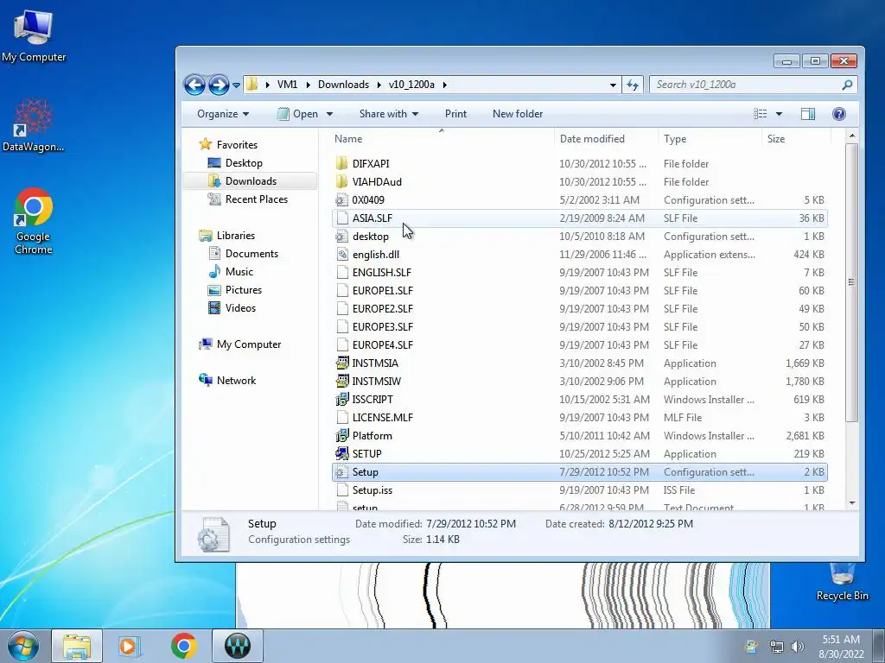Click Print in the toolbar
This screenshot has height=663, width=885.
[455, 114]
